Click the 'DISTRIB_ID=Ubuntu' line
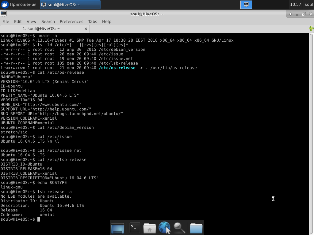Viewport: 314px width, 235px height. [x=21, y=164]
